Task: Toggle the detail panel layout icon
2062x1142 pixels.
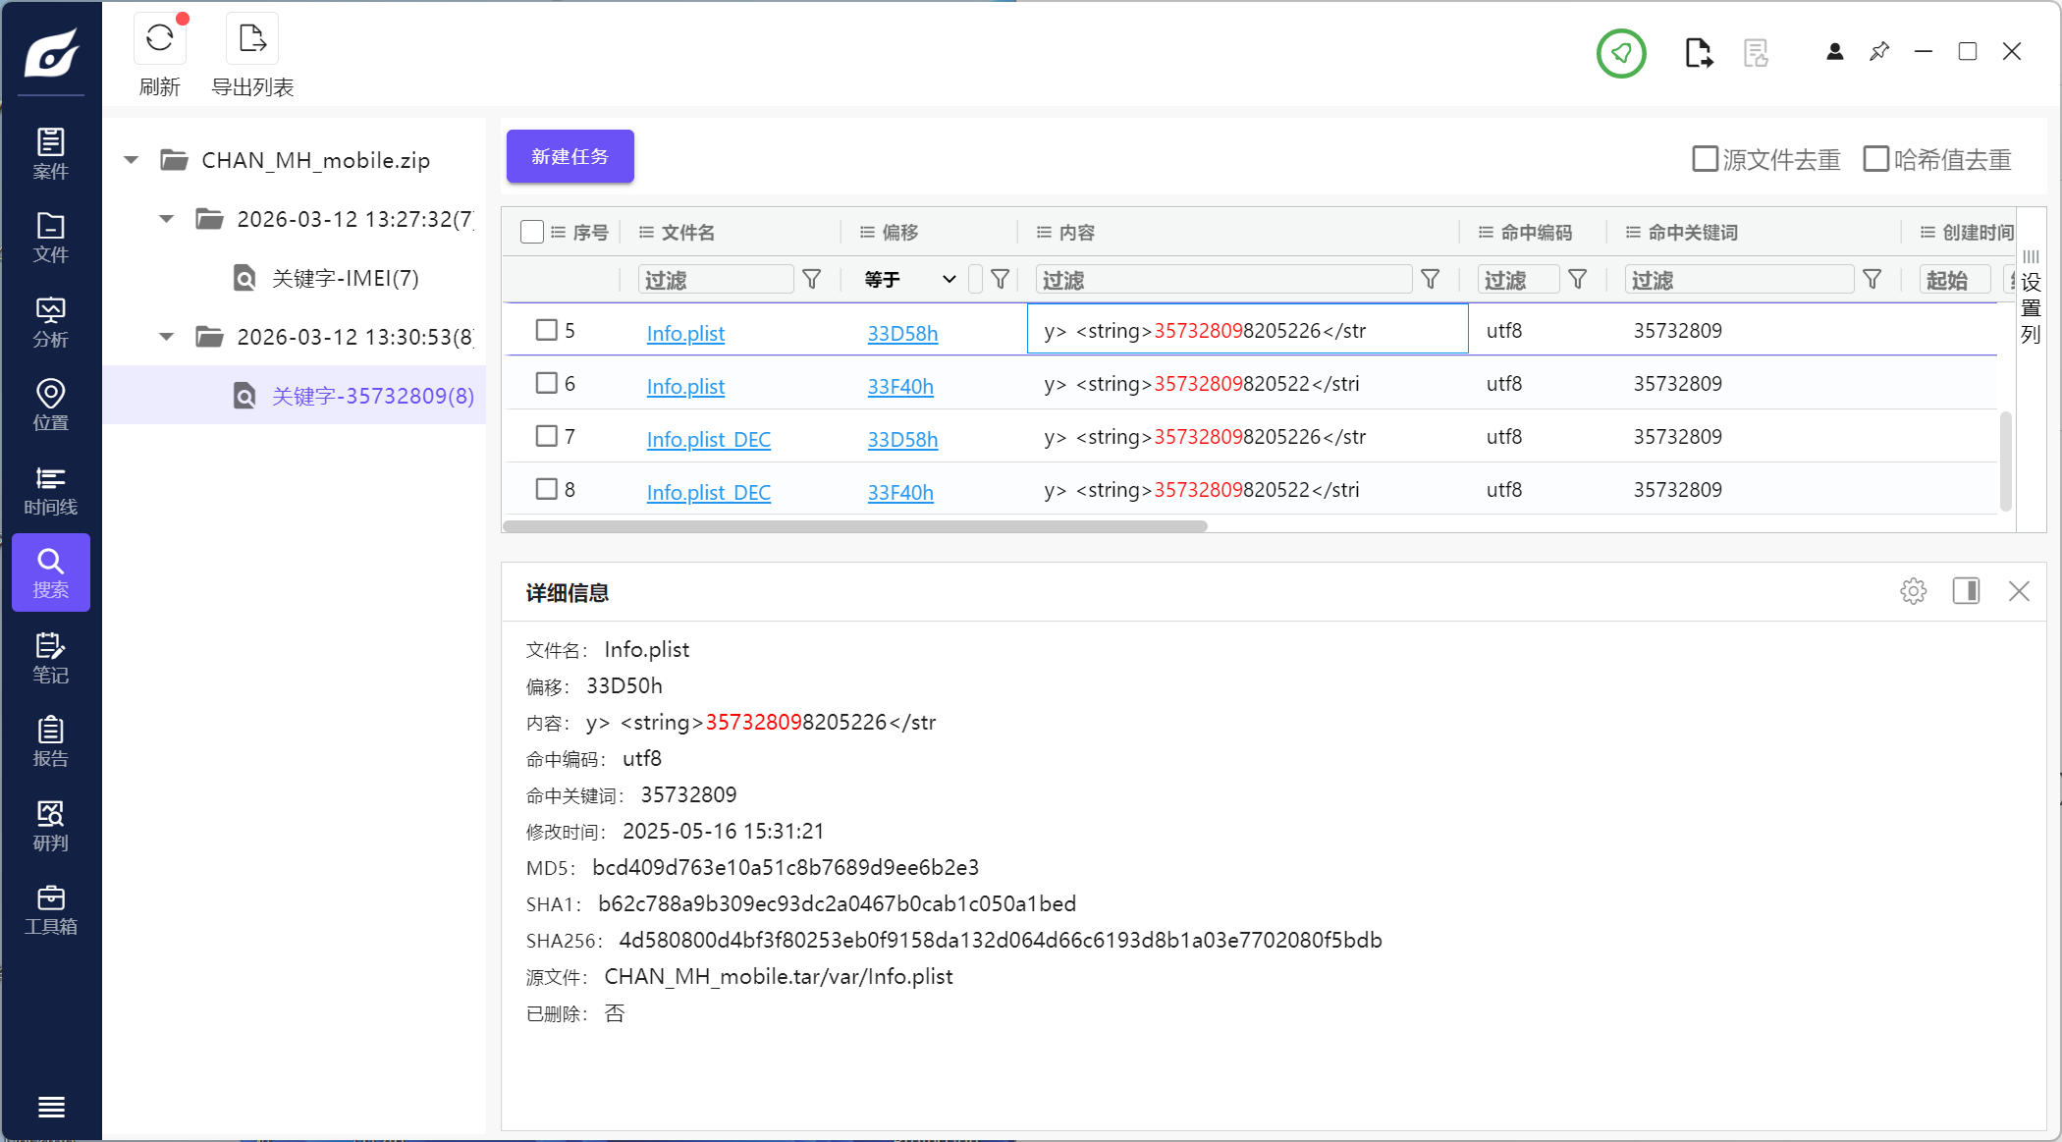Action: [x=1966, y=591]
